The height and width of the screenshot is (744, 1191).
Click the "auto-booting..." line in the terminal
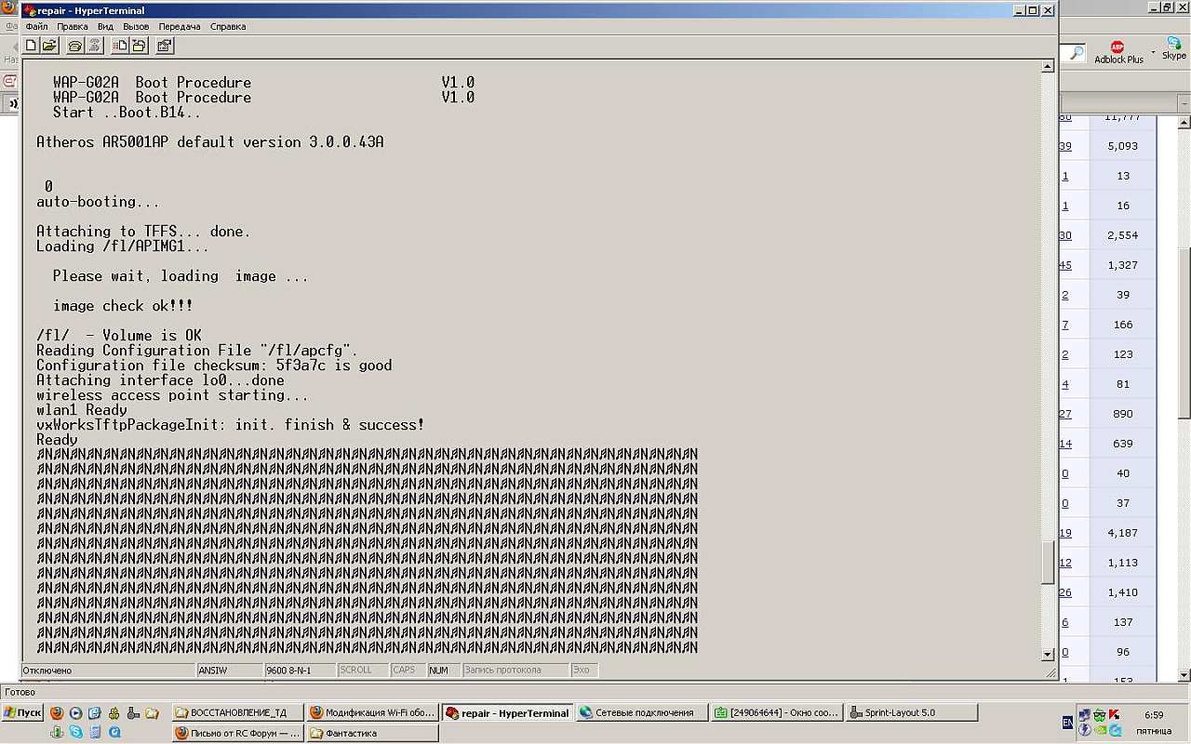99,202
